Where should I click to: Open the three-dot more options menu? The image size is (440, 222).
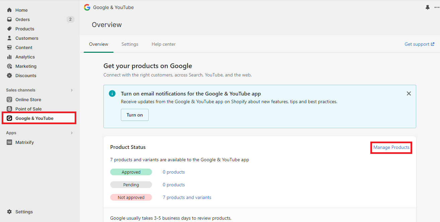pyautogui.click(x=436, y=7)
